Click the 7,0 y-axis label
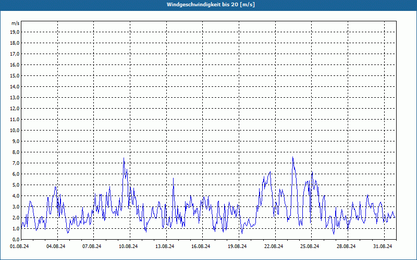This screenshot has width=417, height=260. click(16, 163)
